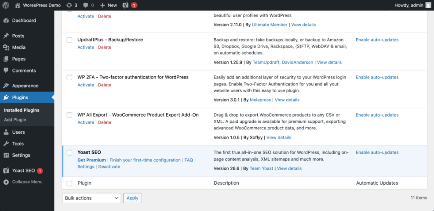Open the Tools menu label

(x=18, y=143)
